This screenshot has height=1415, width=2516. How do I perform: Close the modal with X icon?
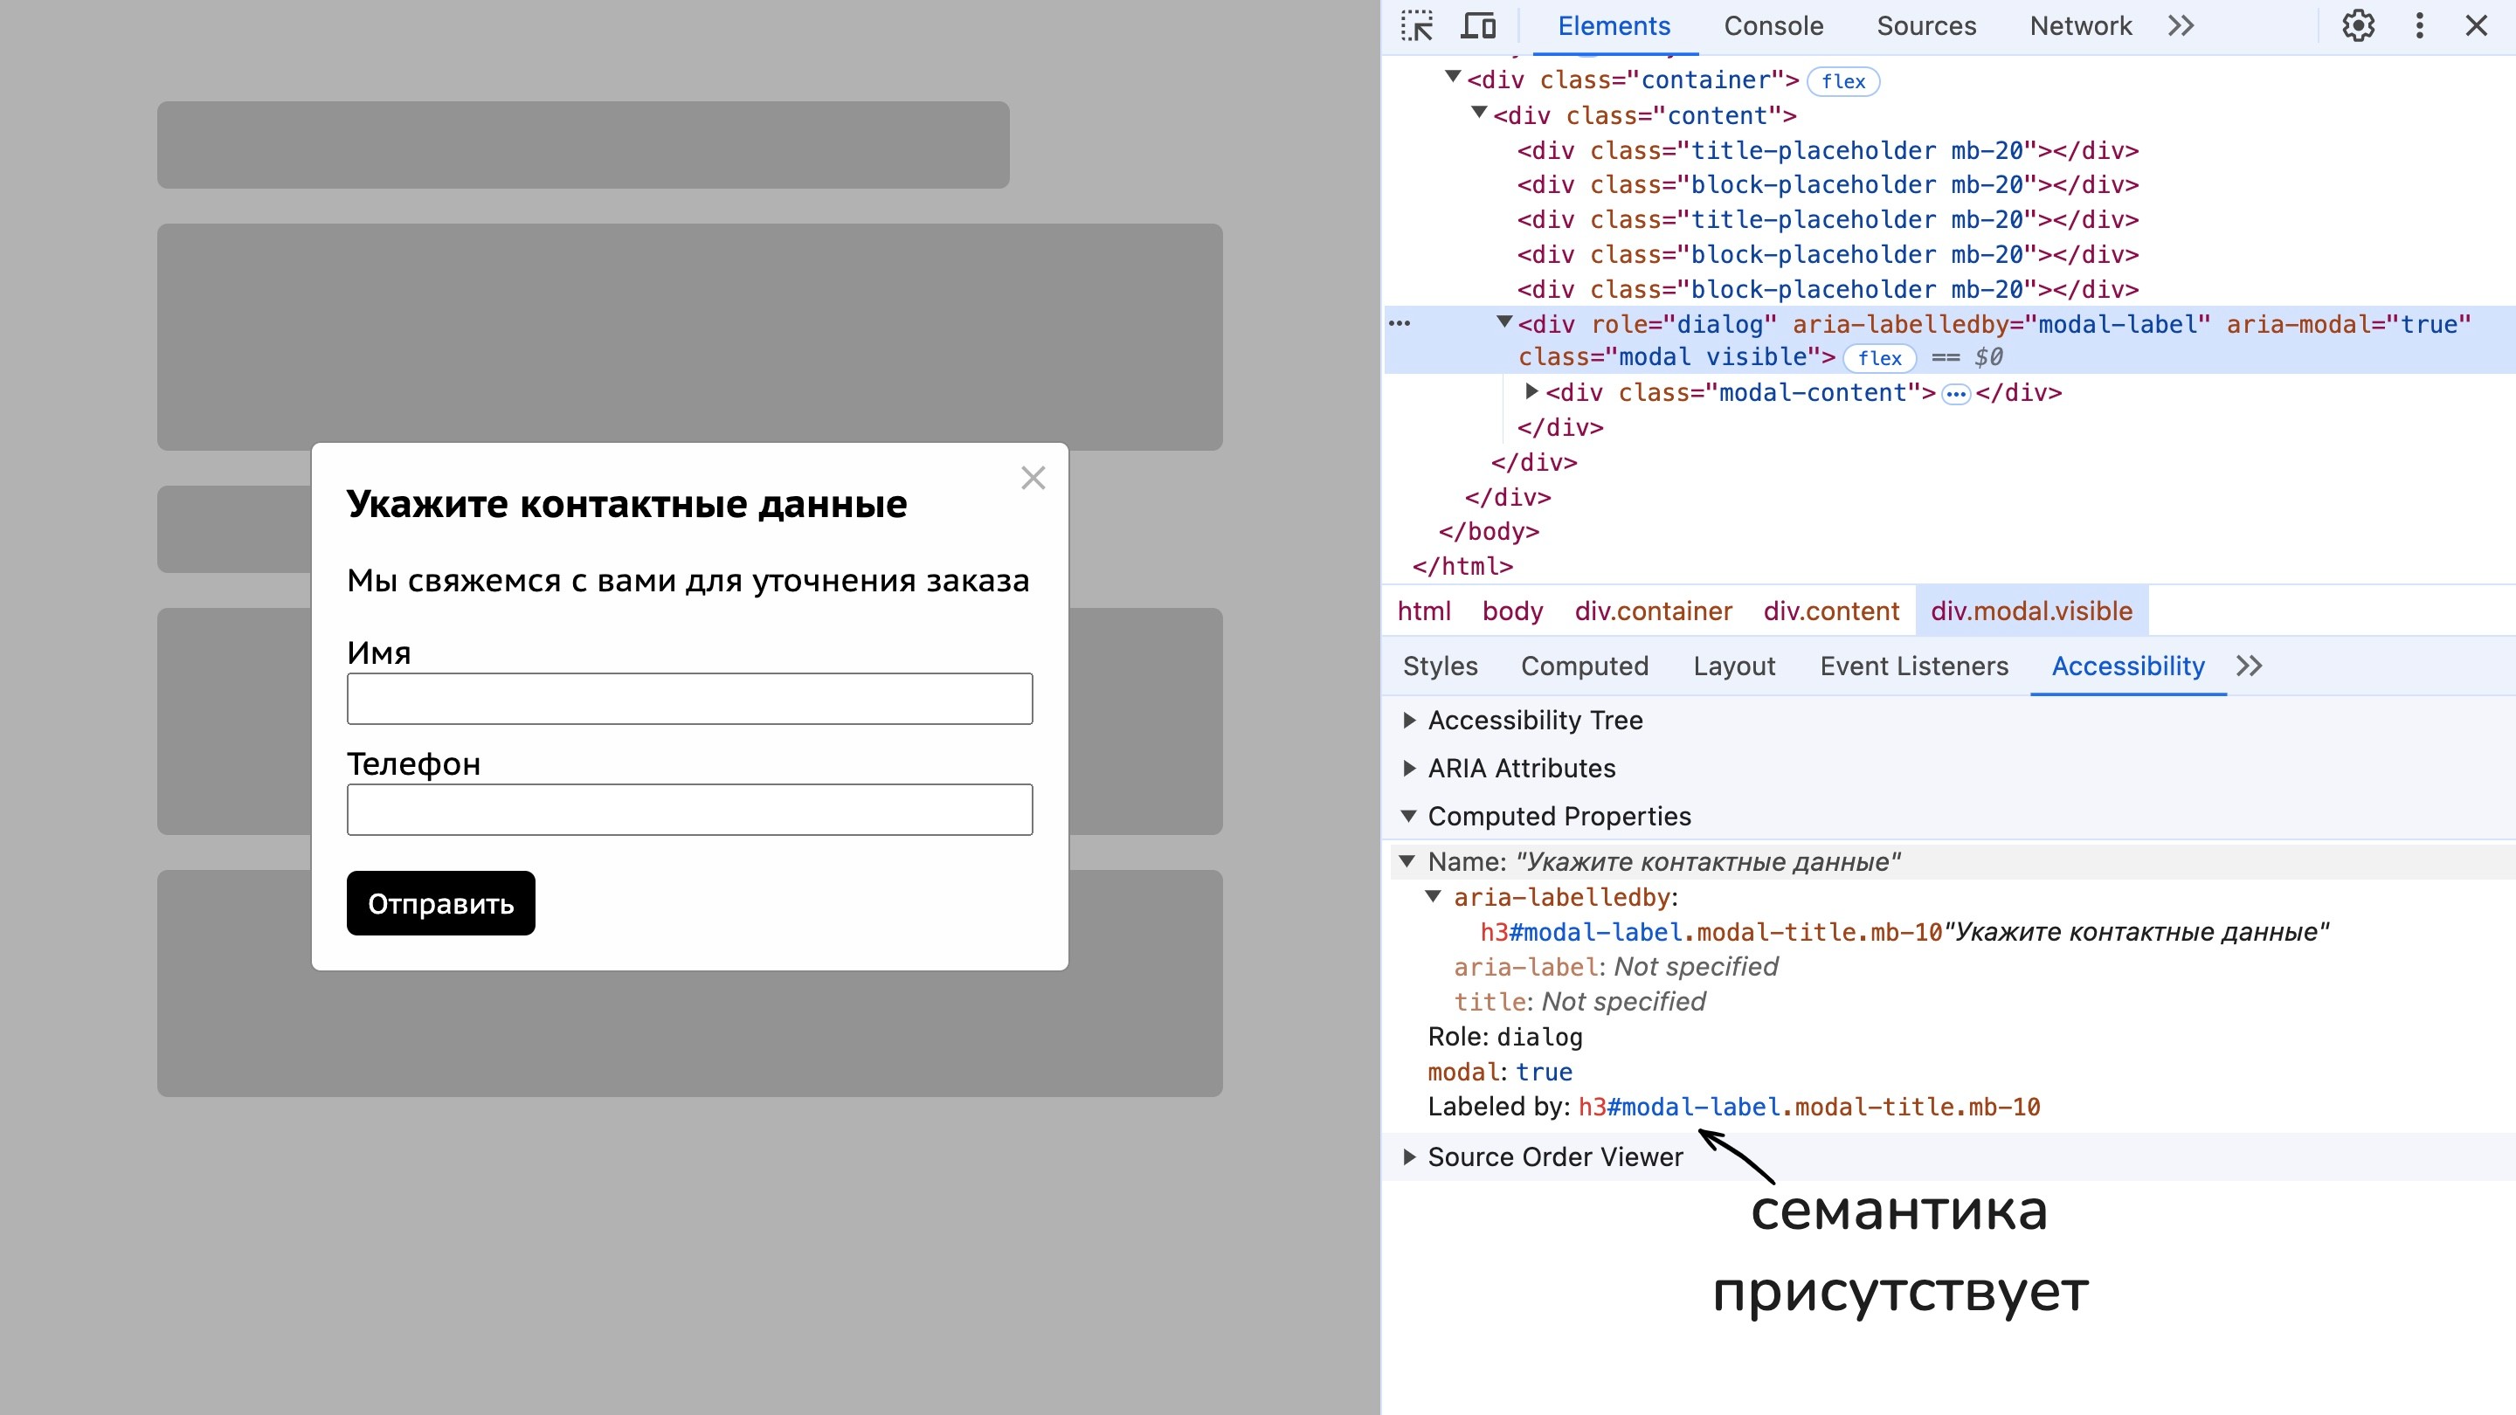point(1033,479)
